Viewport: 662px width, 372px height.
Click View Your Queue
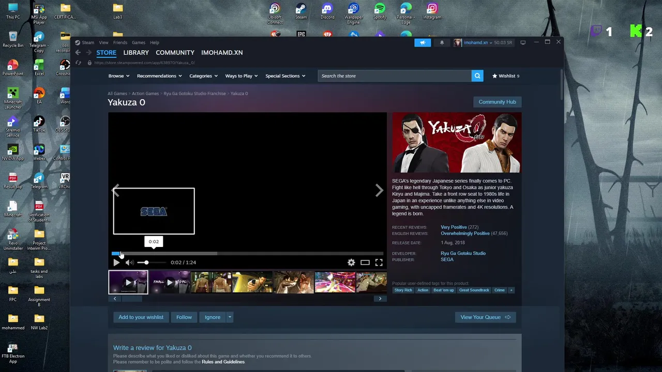point(485,317)
